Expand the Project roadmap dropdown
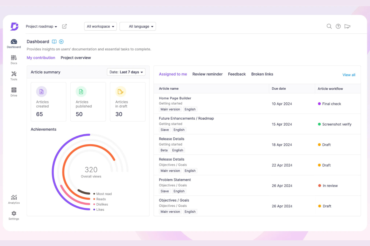This screenshot has width=370, height=246. (x=41, y=26)
